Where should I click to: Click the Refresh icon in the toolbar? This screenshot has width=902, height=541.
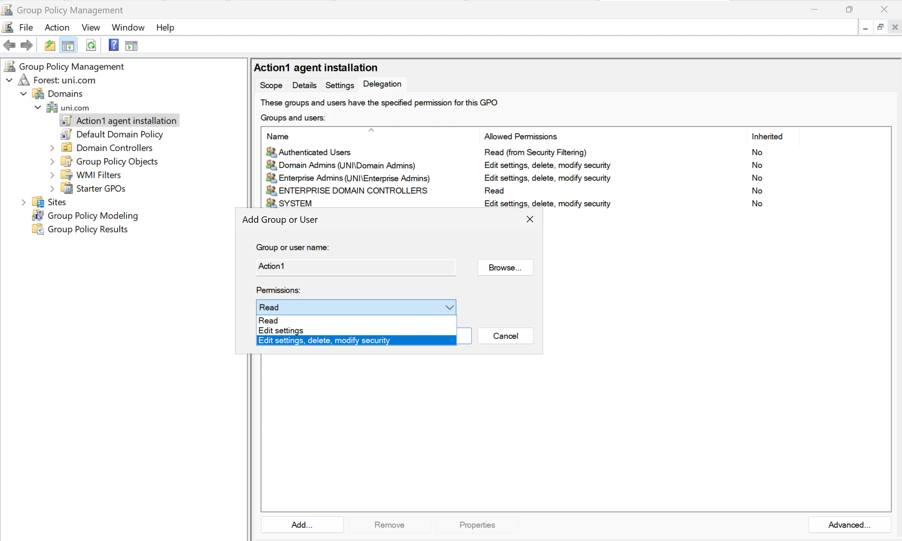(91, 45)
